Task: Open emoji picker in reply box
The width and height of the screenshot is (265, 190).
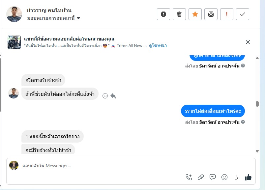Action: (x=224, y=177)
